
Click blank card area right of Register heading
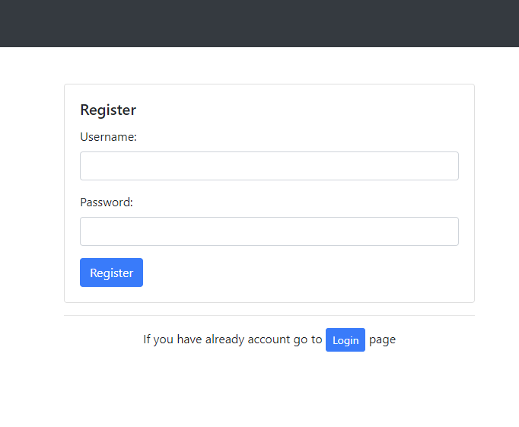[304, 110]
